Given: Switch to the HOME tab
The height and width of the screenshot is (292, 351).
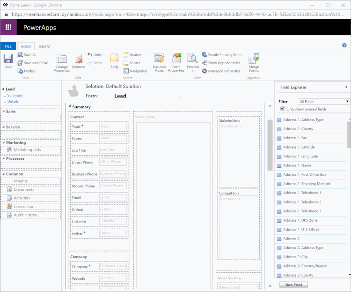Looking at the screenshot, I should click(26, 46).
